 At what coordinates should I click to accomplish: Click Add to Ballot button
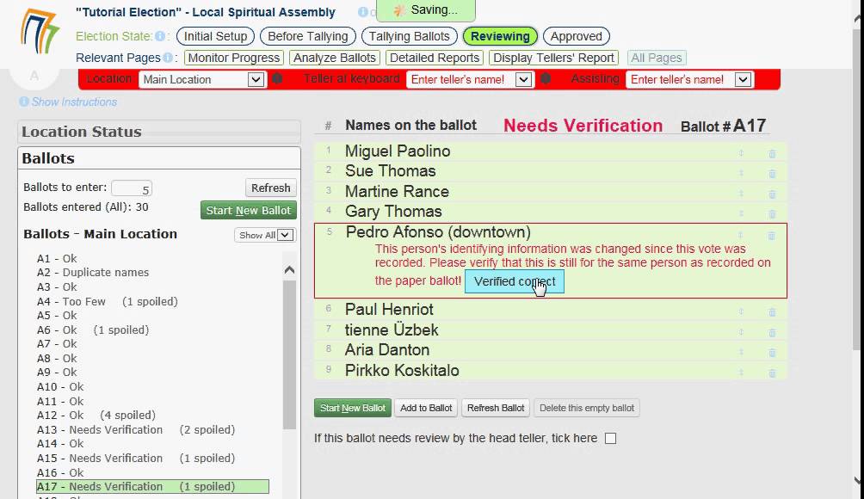point(426,408)
